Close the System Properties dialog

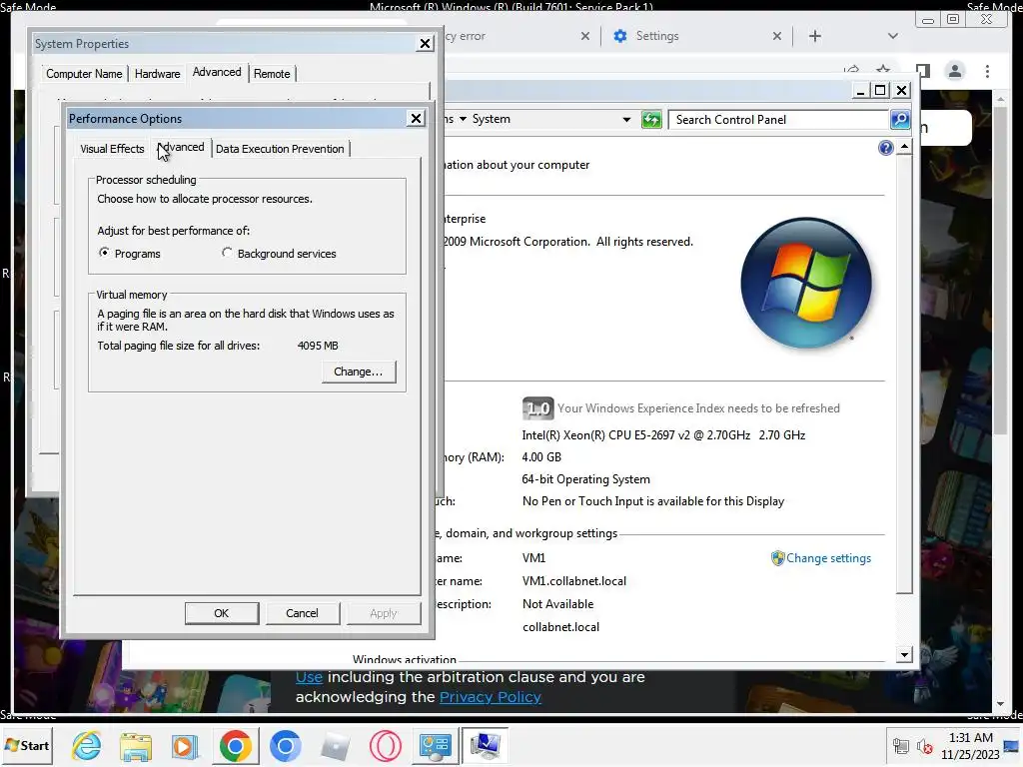click(x=425, y=44)
